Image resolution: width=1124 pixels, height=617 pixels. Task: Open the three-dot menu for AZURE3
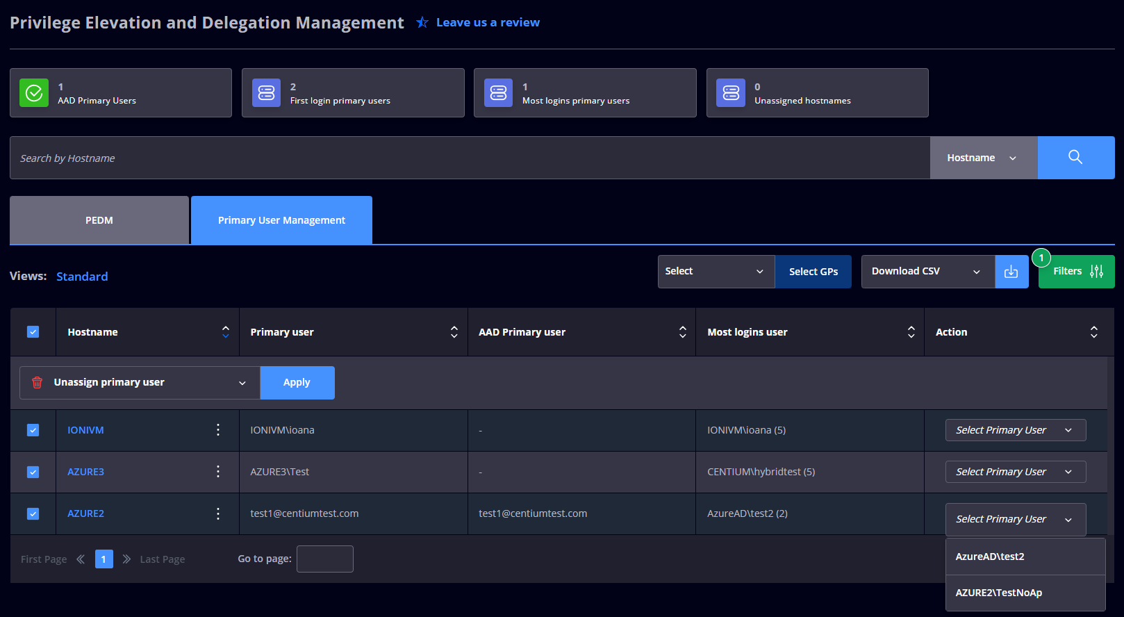[218, 472]
